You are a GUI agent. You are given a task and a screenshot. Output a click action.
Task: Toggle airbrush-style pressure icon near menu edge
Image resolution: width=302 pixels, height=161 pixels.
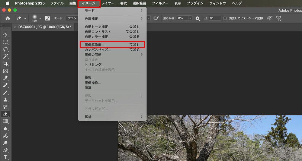(156, 18)
